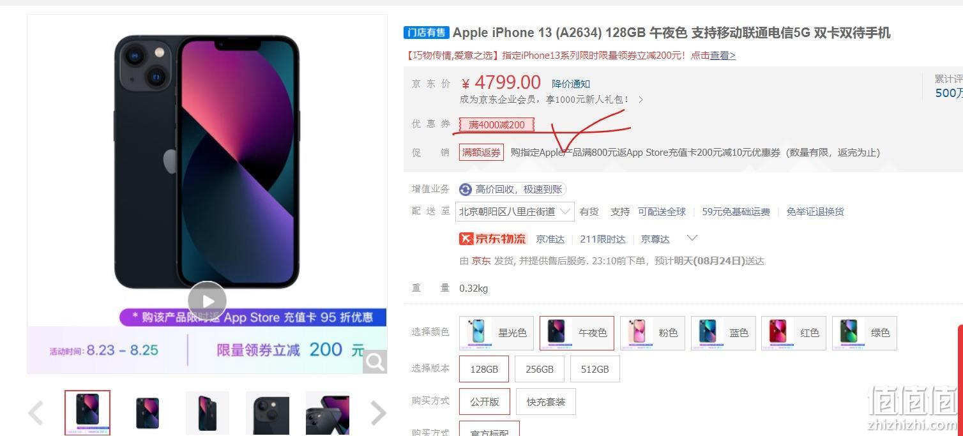Click the 门店有售 badge
Image resolution: width=963 pixels, height=436 pixels.
pos(426,33)
